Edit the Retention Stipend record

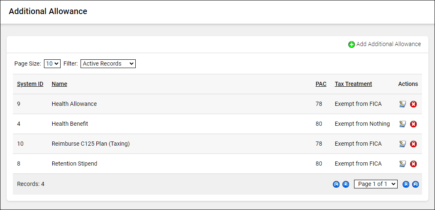click(x=402, y=164)
